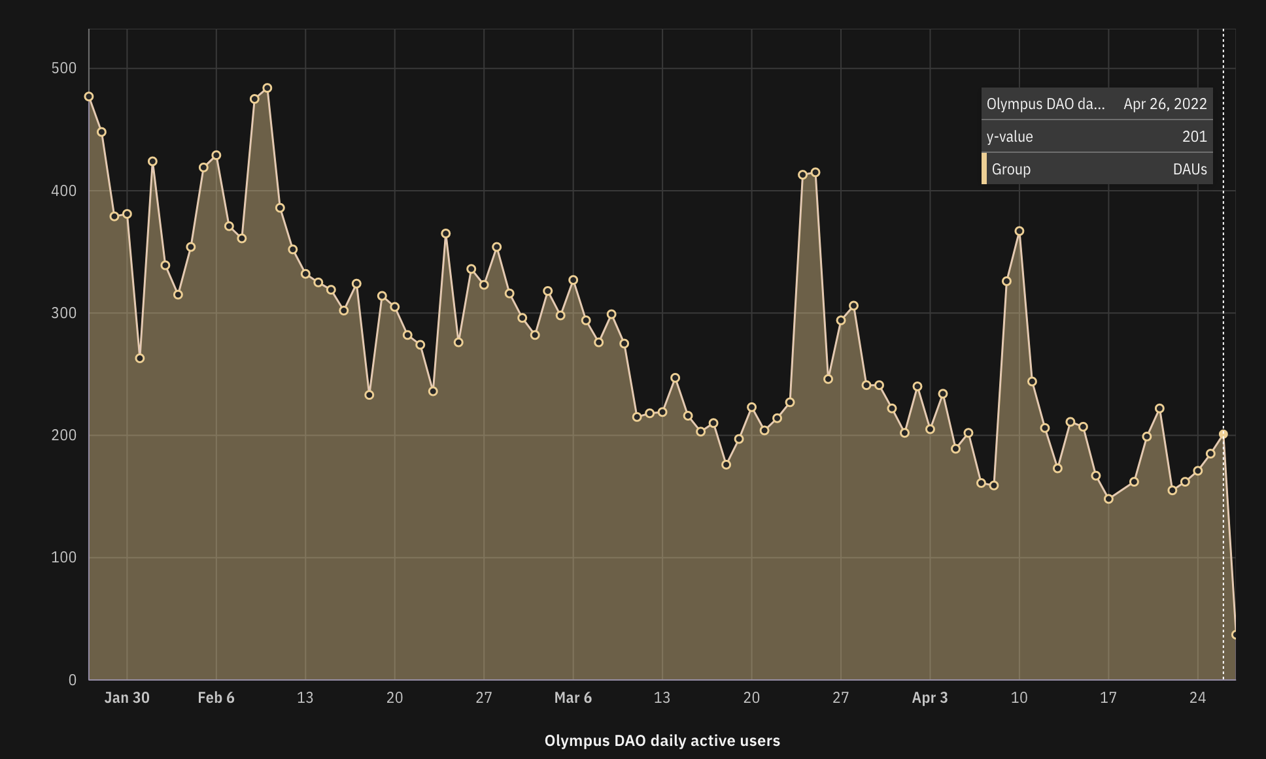Screen dimensions: 1266x759
Task: Select the peak data point near 484
Action: pyautogui.click(x=267, y=88)
